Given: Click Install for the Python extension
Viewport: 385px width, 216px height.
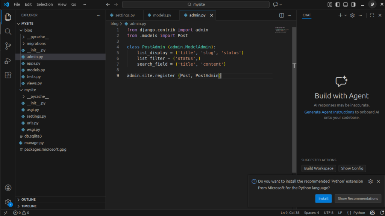Looking at the screenshot, I should 323,198.
